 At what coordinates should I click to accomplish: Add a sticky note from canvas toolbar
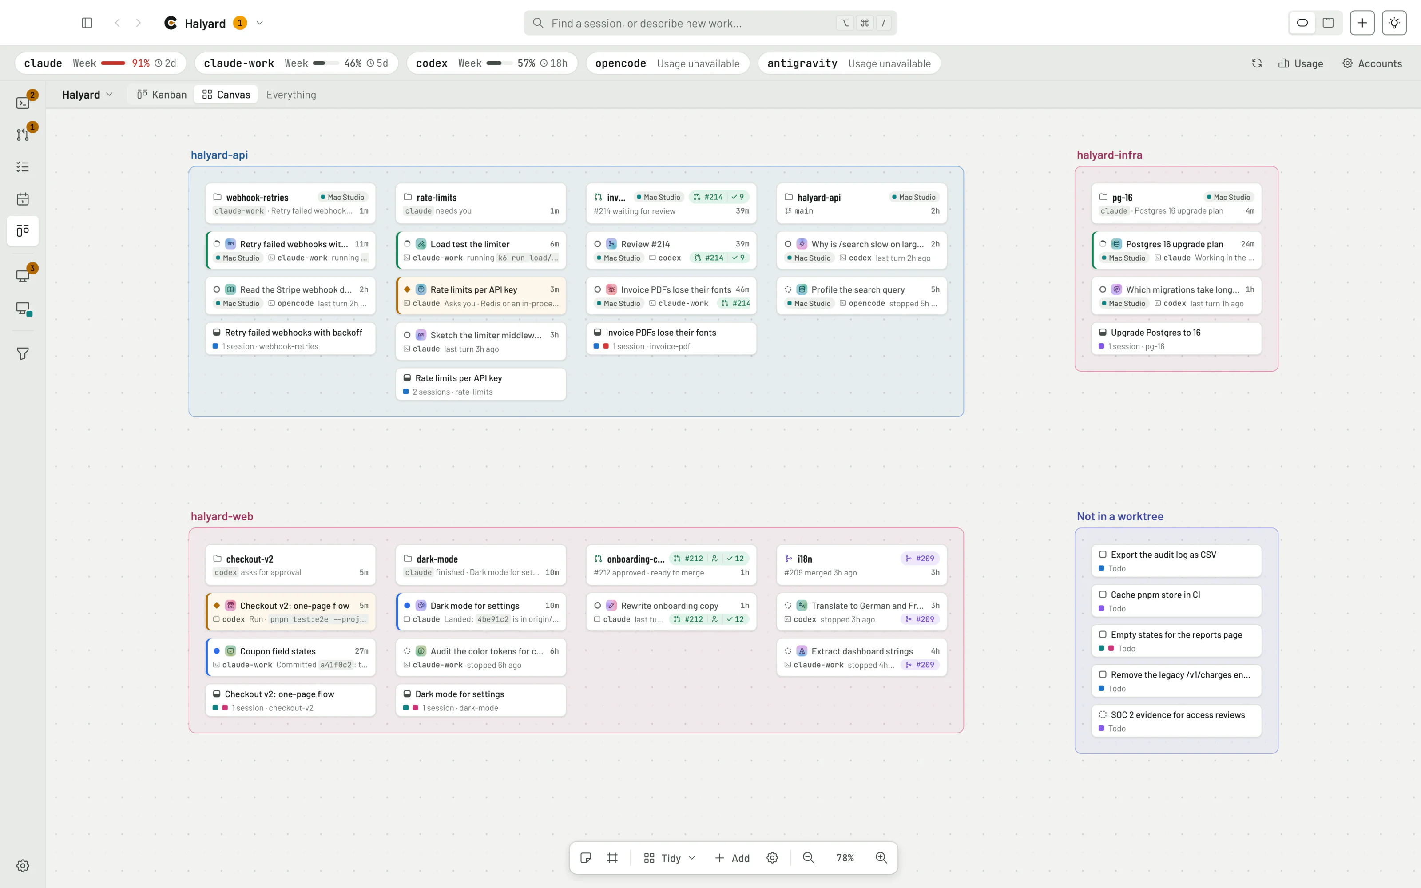click(x=585, y=858)
